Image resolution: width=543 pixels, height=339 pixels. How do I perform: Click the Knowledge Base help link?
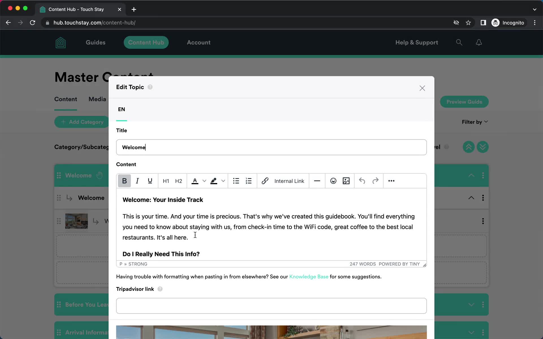pos(309,277)
